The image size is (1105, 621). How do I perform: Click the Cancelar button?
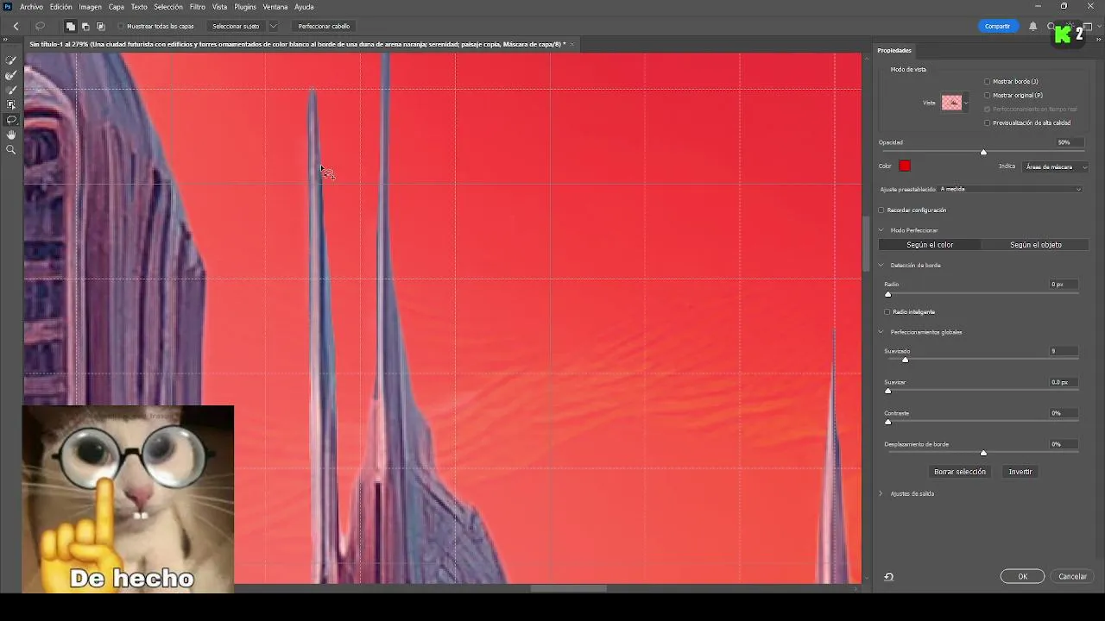(x=1072, y=577)
